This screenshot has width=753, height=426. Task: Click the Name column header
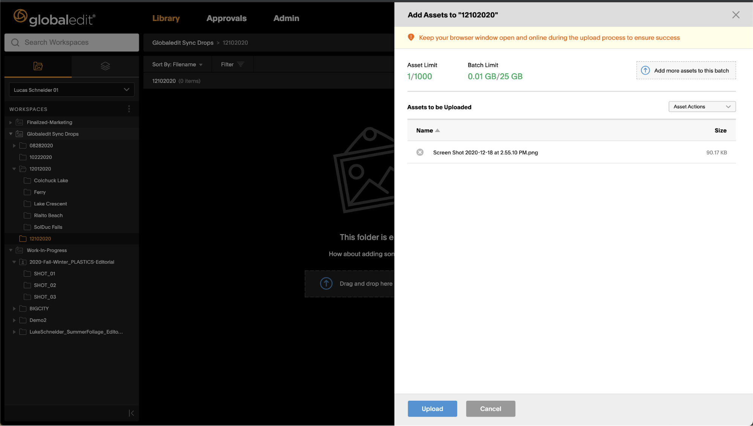tap(425, 131)
